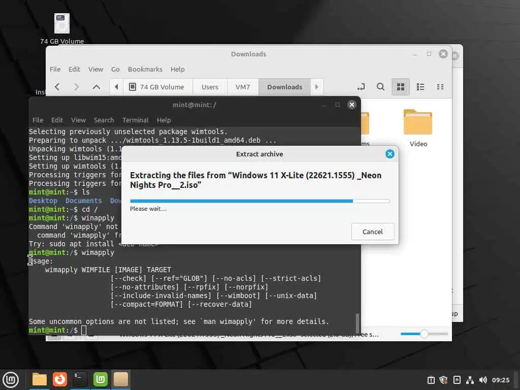Switch to icon view
The width and height of the screenshot is (520, 390).
401,87
